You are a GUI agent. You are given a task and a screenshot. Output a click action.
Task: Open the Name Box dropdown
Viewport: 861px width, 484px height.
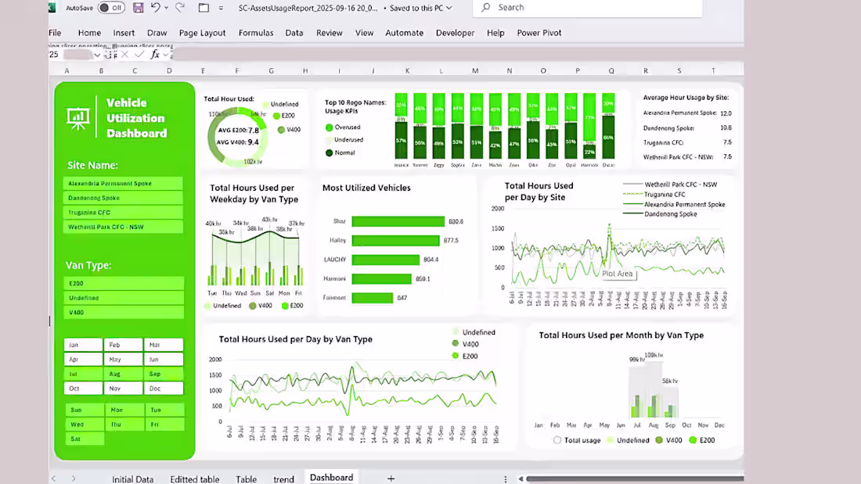(97, 54)
